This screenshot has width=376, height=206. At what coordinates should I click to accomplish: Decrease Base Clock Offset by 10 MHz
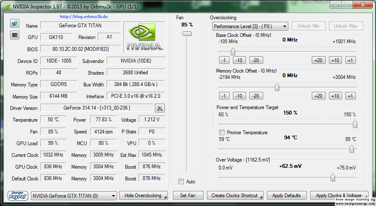[x=239, y=60]
